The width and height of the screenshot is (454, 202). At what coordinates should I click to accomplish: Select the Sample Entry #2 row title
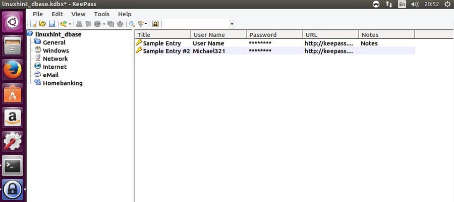click(x=166, y=51)
